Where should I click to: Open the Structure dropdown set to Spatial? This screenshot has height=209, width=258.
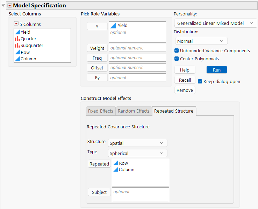[137, 143]
